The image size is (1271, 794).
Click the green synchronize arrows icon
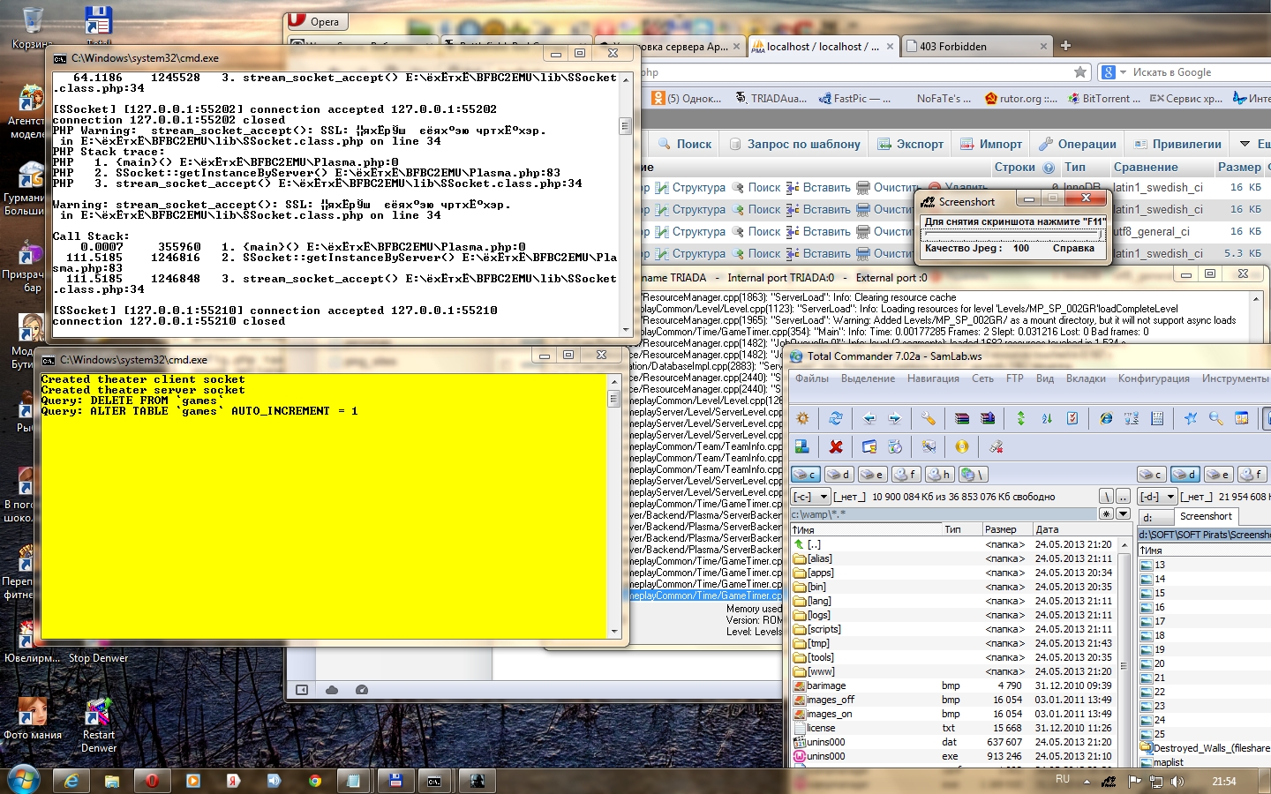[1021, 418]
